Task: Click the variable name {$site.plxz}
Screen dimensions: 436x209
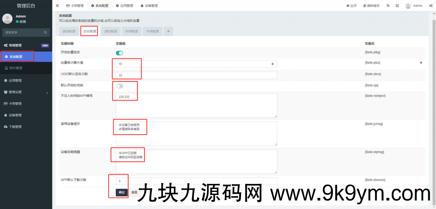Action: (372, 63)
